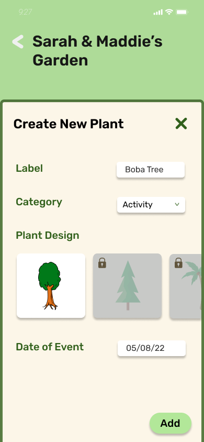Screen dimensions: 204x442
Task: Add the new plant with Add button
Action: pyautogui.click(x=170, y=423)
